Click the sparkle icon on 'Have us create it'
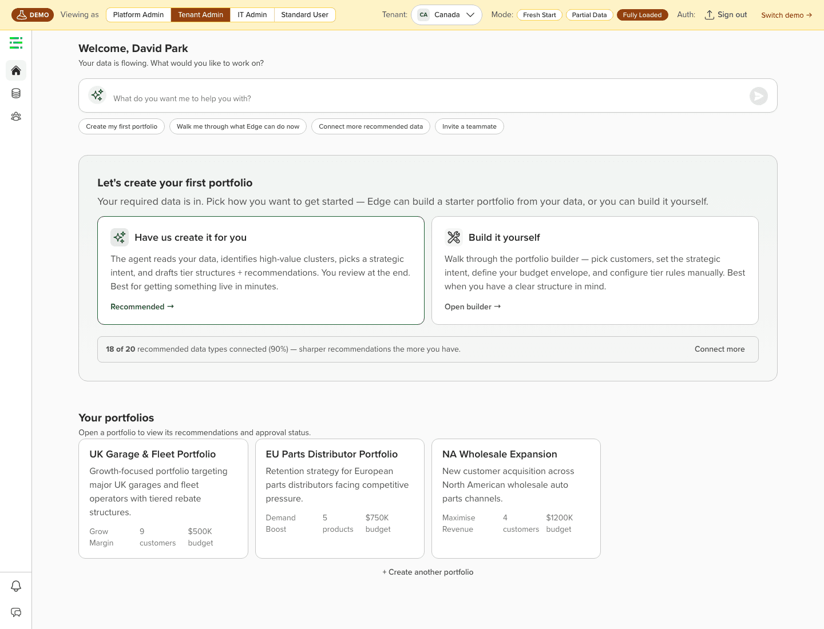This screenshot has height=629, width=824. pyautogui.click(x=120, y=237)
